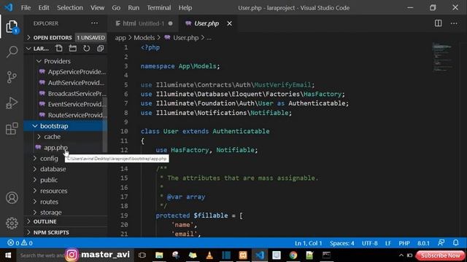This screenshot has height=262, width=467.
Task: Open Run and Debug view
Action: coord(12,103)
